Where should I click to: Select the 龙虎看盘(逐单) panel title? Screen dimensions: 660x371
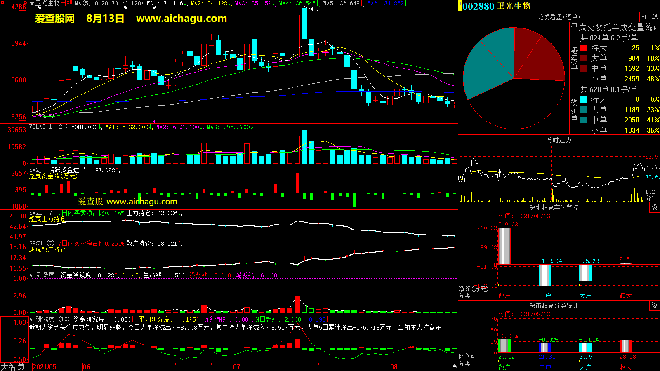(559, 17)
